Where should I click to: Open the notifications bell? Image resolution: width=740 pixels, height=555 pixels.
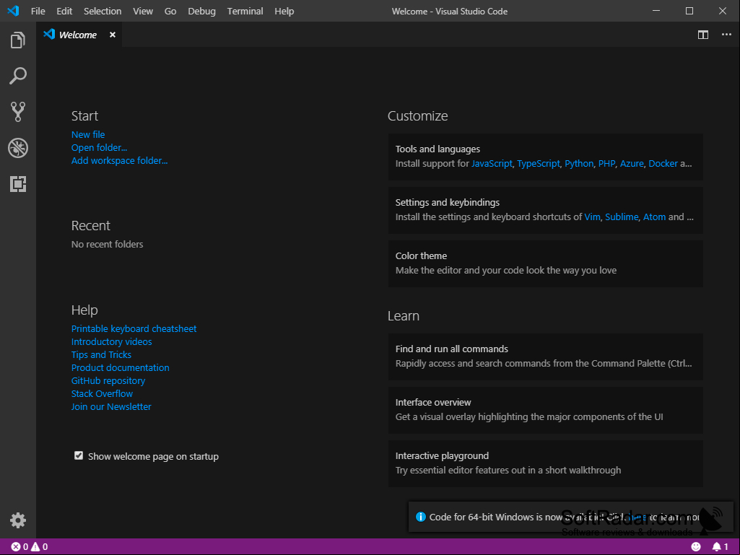pyautogui.click(x=720, y=546)
